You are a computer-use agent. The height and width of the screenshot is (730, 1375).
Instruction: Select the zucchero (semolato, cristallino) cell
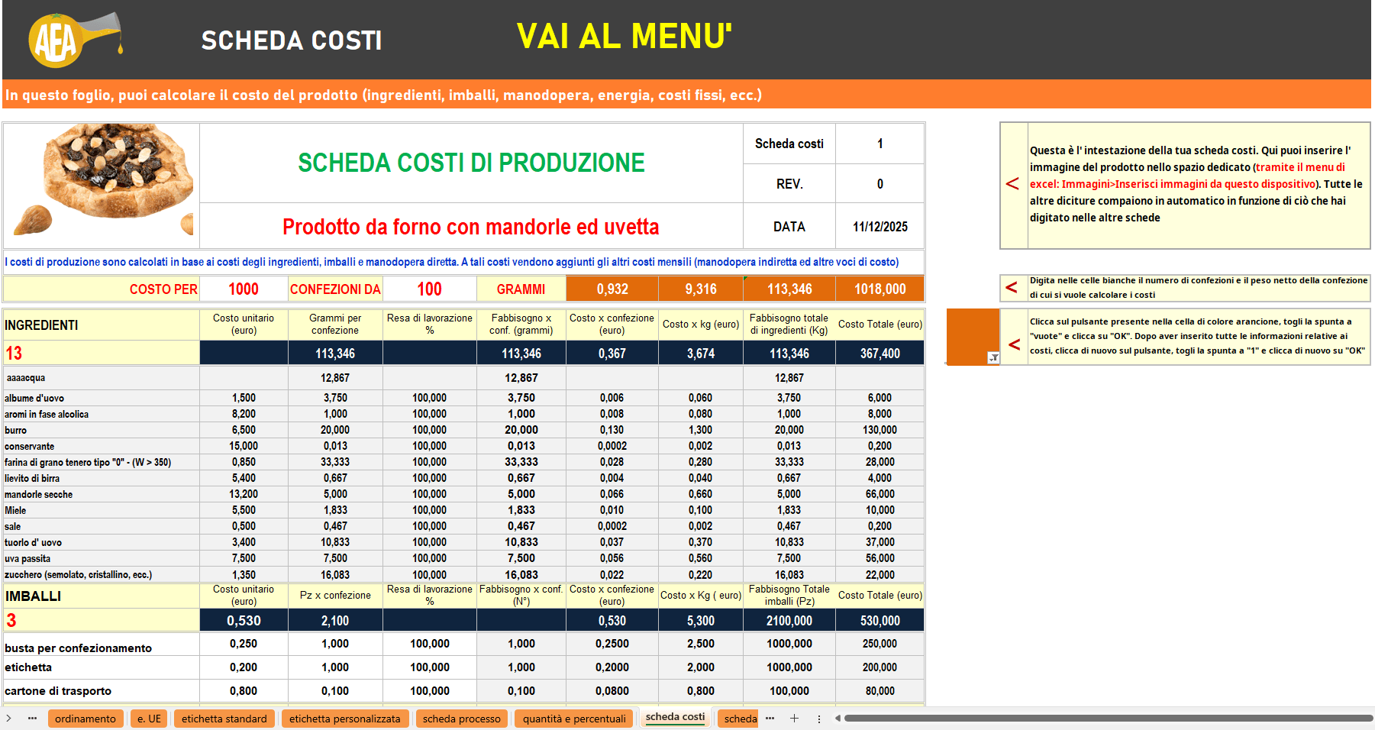[101, 574]
